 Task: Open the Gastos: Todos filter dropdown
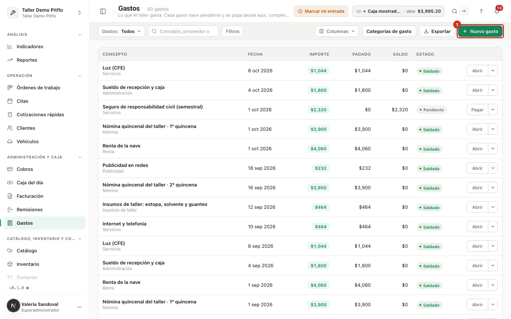tap(121, 31)
